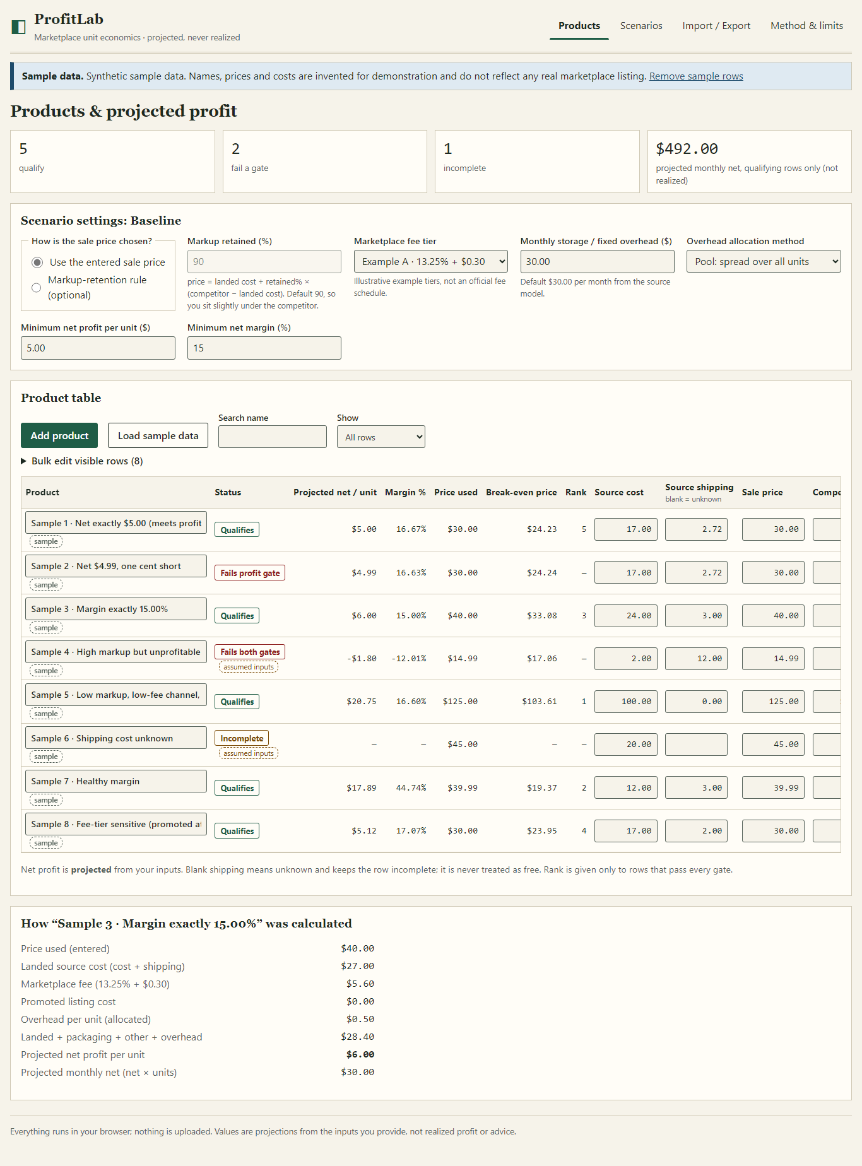
Task: Click the Monthly storage overhead input
Action: [597, 262]
